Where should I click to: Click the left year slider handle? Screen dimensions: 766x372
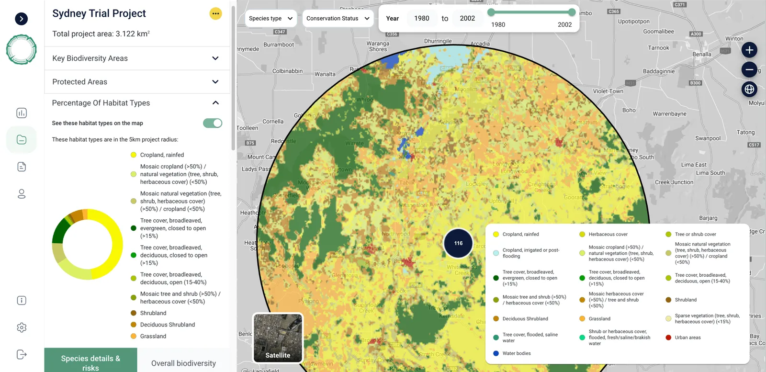491,12
